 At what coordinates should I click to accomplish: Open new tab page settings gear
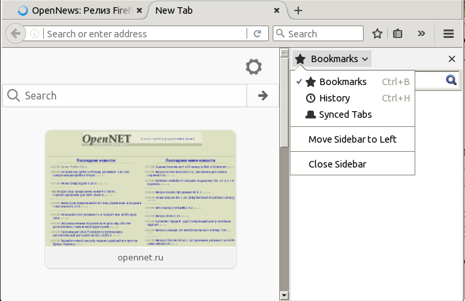[254, 66]
